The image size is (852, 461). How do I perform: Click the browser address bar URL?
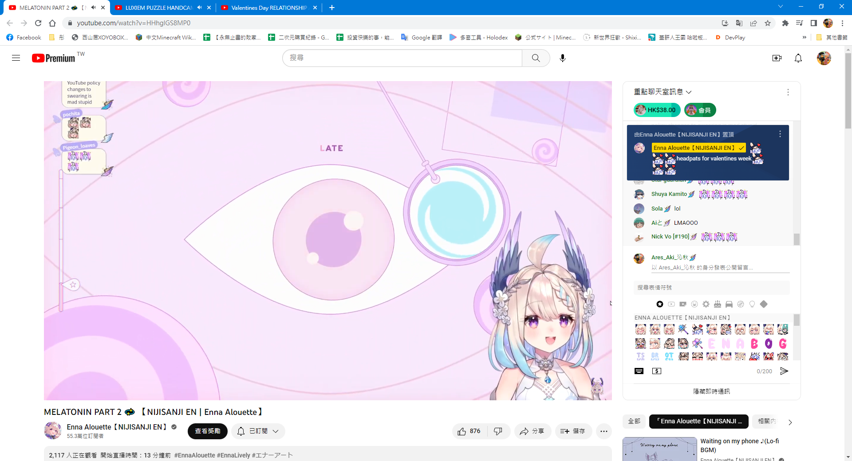click(x=134, y=23)
